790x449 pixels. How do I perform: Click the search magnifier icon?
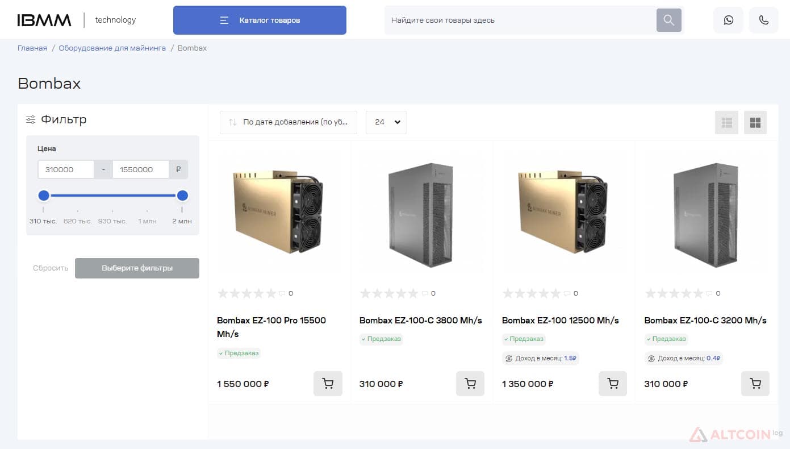[x=668, y=20]
